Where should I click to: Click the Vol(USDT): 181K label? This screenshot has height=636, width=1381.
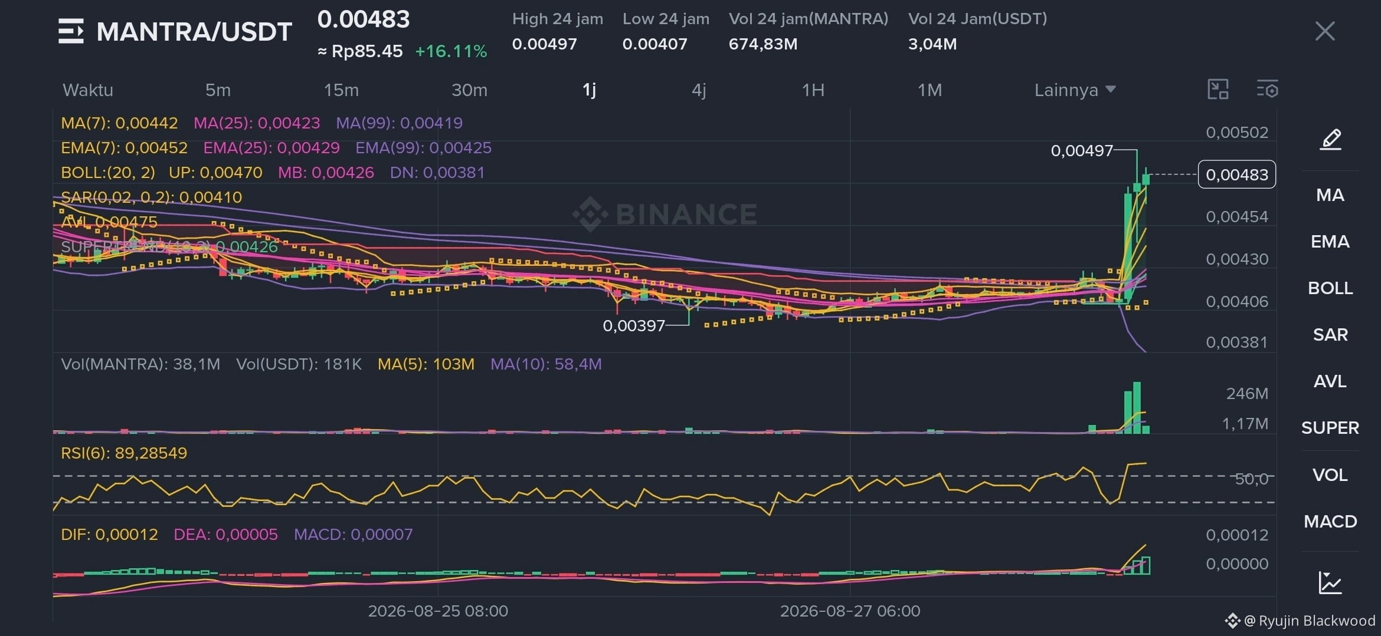pos(299,364)
